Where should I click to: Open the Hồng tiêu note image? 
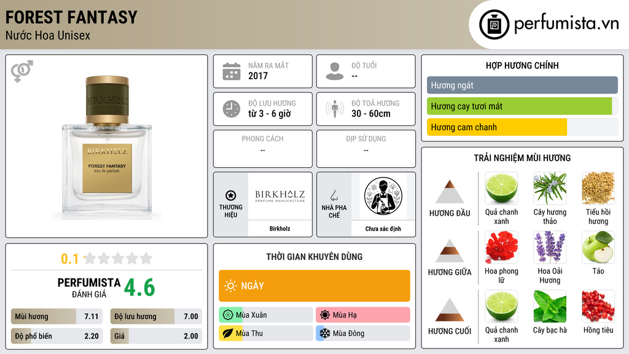(598, 306)
